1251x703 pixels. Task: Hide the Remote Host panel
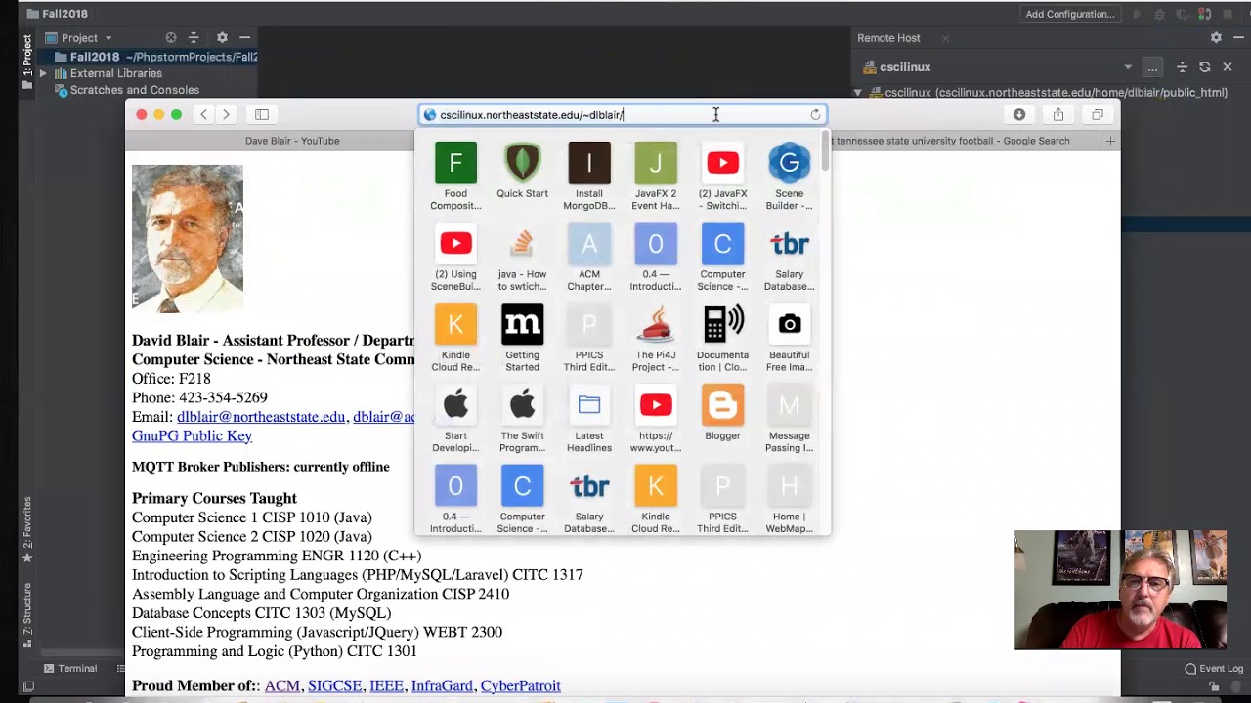1238,38
